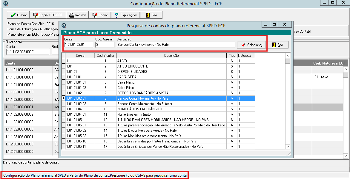Screen dimensions: 350x179
Task: Select account 1.1.2.00.000.00000 in main list
Action: coord(19,144)
